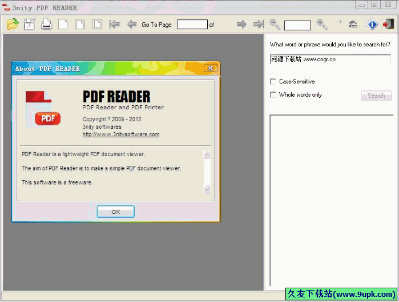
Task: Click the '3nity softwares' text
Action: pos(102,127)
